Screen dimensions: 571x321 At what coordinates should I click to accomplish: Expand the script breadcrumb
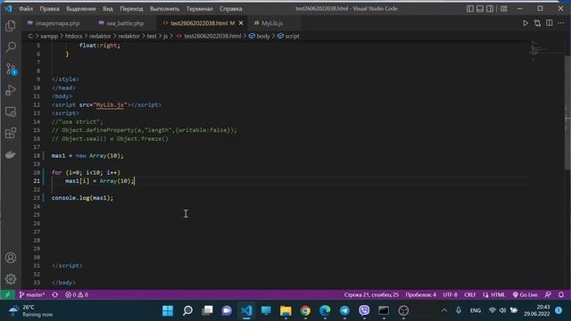point(288,36)
